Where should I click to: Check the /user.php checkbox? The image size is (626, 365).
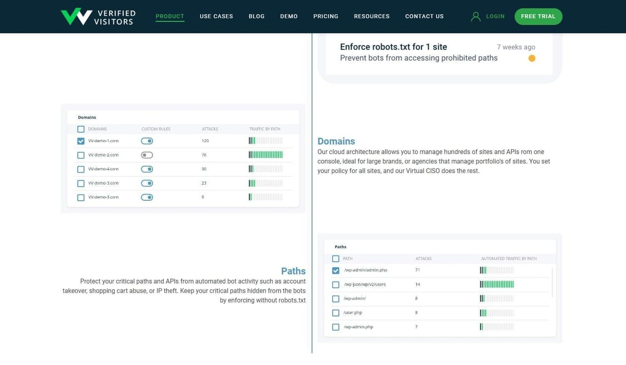pyautogui.click(x=335, y=313)
